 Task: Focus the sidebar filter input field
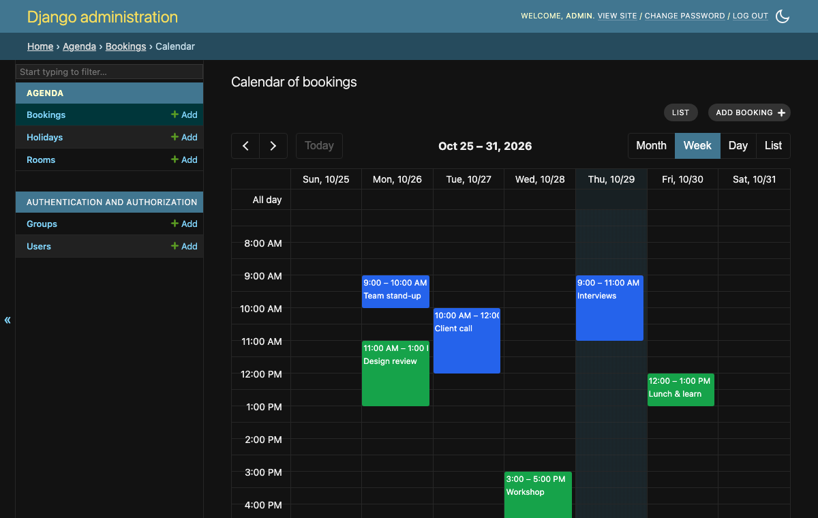(110, 72)
